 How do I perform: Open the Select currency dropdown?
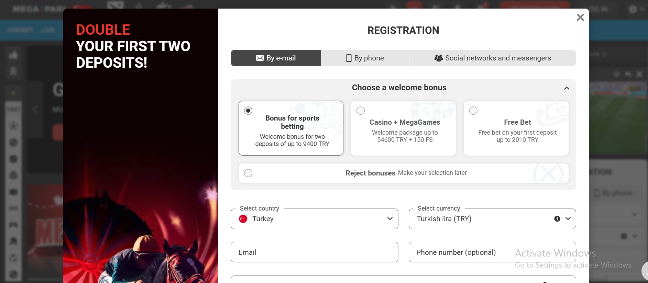point(492,219)
